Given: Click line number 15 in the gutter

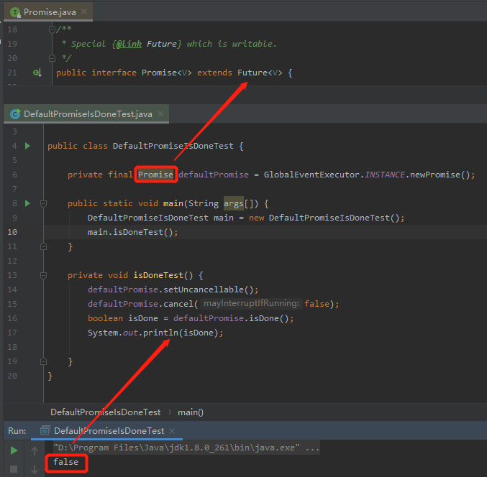Looking at the screenshot, I should pyautogui.click(x=12, y=304).
